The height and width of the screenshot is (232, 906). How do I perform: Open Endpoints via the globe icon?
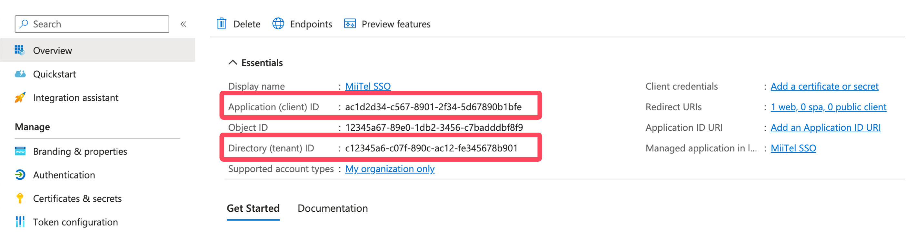click(x=278, y=24)
